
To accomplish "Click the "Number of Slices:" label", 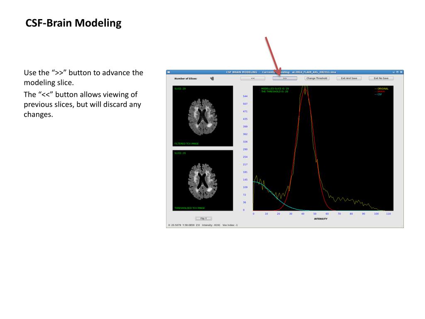I will pyautogui.click(x=186, y=79).
